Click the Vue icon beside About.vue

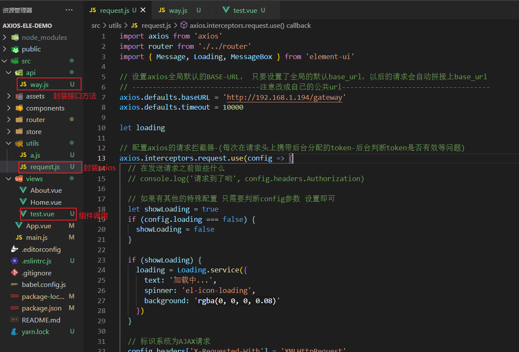click(x=23, y=191)
